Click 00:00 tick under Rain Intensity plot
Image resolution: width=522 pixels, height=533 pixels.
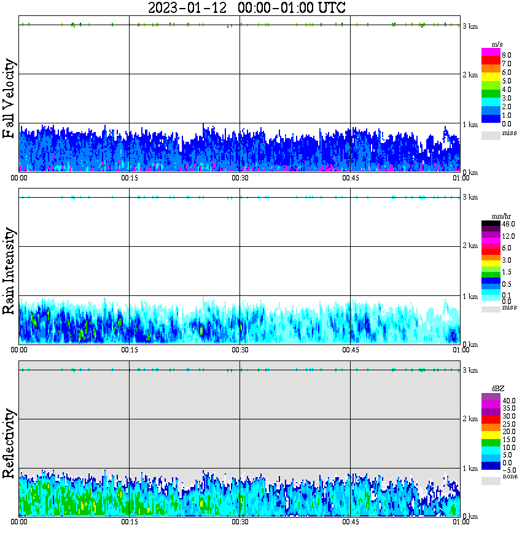click(x=19, y=350)
